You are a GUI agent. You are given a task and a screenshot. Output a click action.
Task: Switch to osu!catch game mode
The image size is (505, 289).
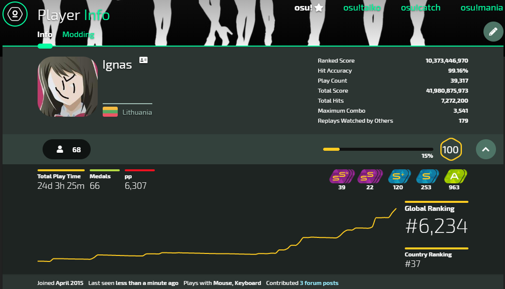420,8
